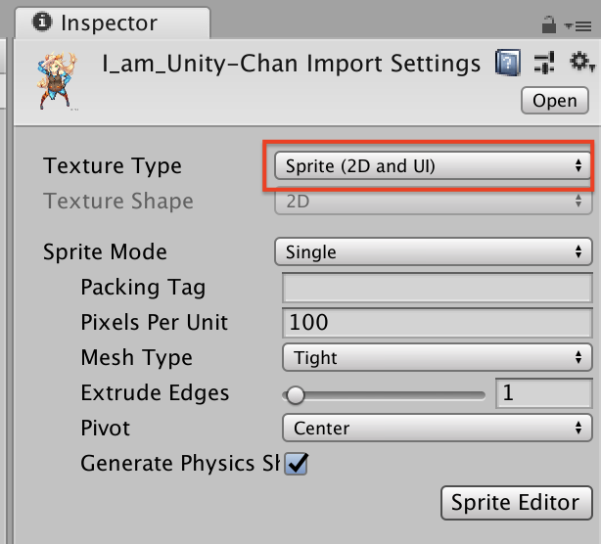
Task: Select the Inspector tab
Action: (107, 23)
